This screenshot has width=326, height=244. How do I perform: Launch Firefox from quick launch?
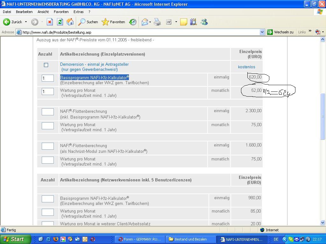pos(55,239)
